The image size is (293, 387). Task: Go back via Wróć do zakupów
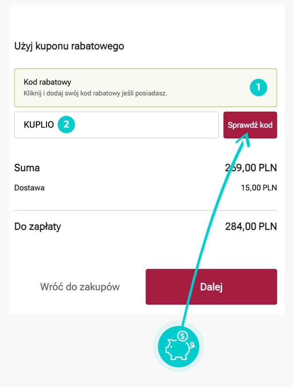point(80,287)
